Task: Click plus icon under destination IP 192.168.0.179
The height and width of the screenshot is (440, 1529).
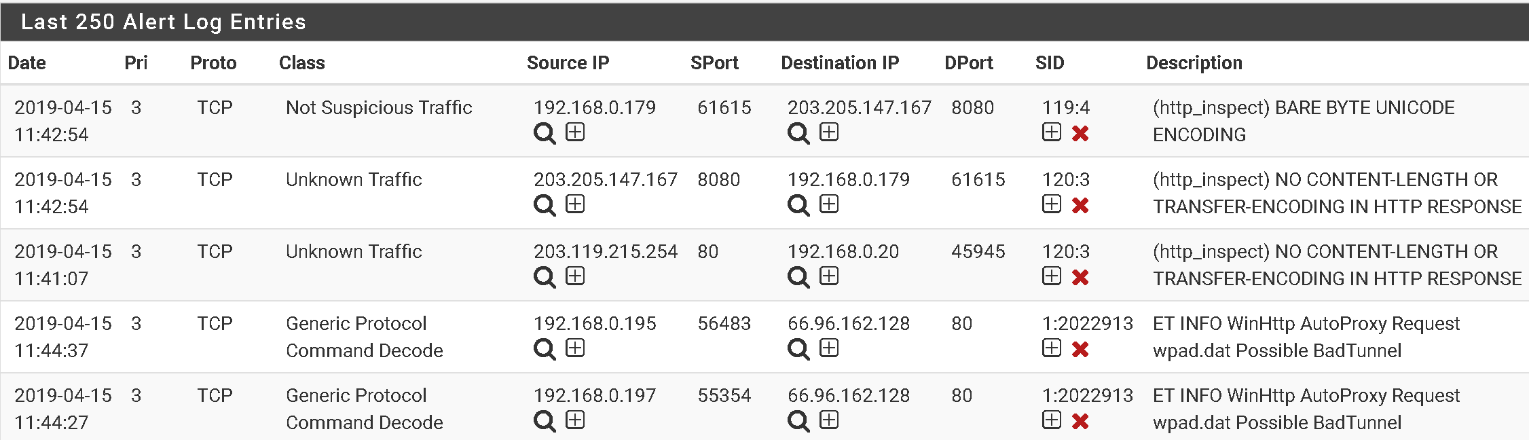Action: (x=829, y=204)
